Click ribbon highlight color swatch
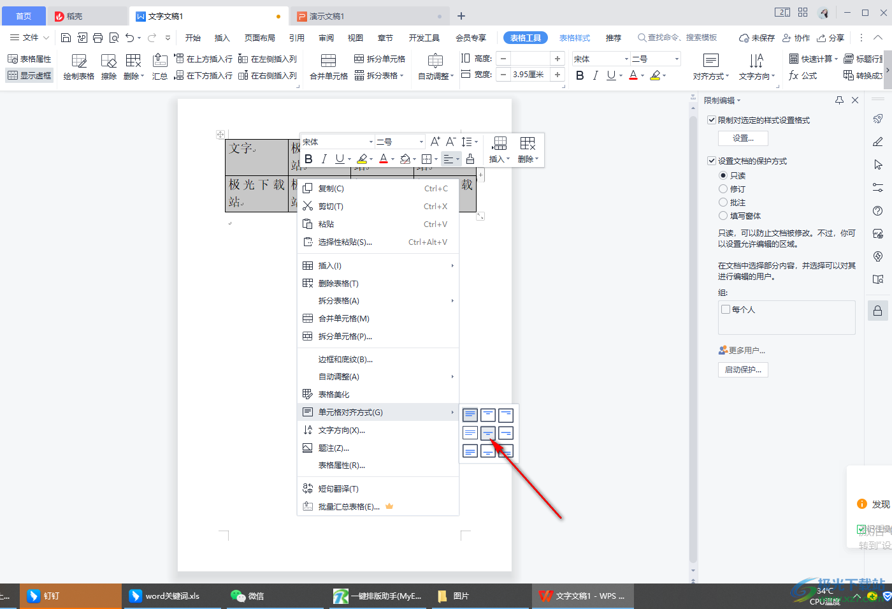892x609 pixels. (655, 75)
